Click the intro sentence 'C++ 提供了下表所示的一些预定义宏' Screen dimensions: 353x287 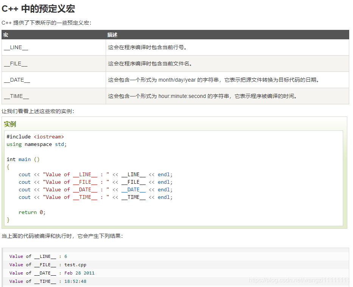click(x=46, y=23)
